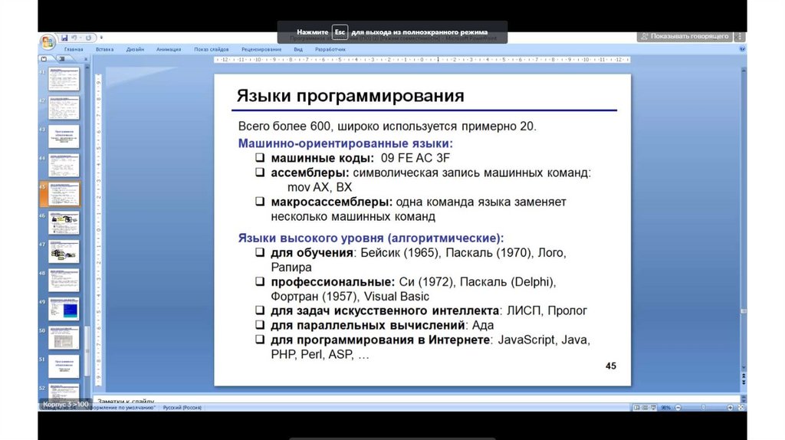
Task: Switch to the Вид ribbon tab
Action: [298, 50]
